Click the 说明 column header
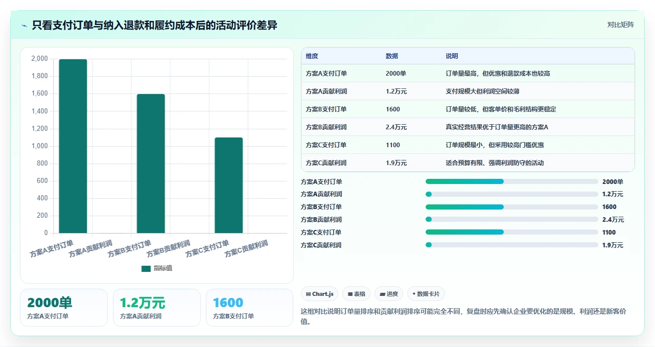The image size is (655, 347). click(x=452, y=56)
